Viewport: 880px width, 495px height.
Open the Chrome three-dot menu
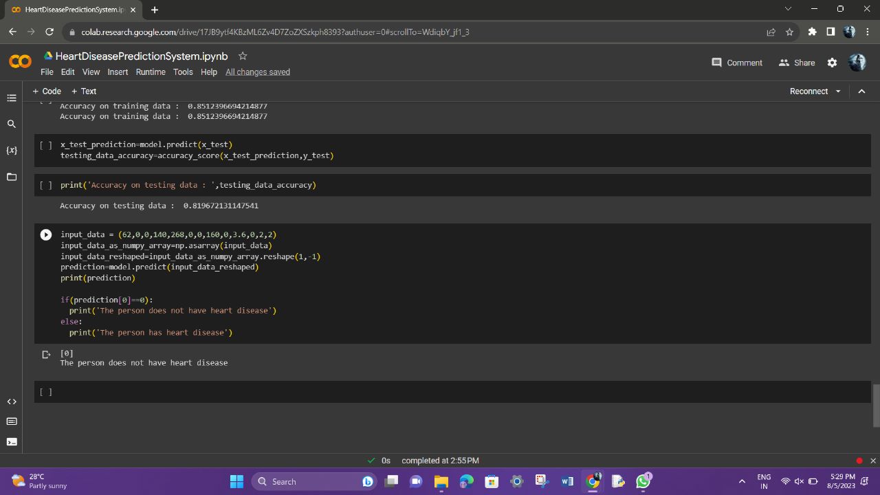868,32
